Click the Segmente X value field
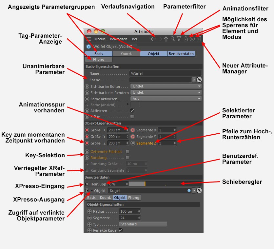This screenshot has height=249, width=274. [167, 130]
